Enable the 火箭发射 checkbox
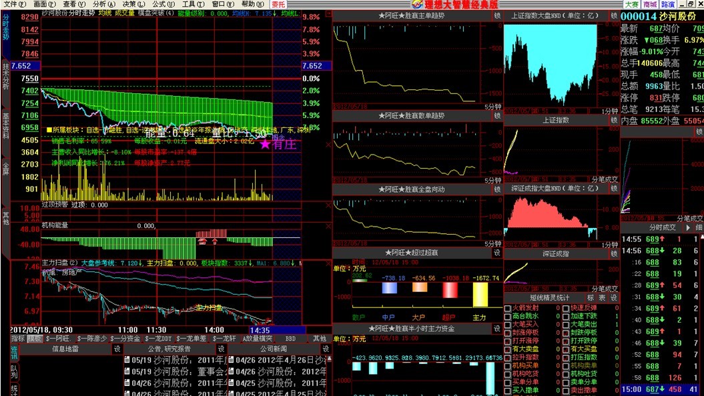This screenshot has width=704, height=396. (x=508, y=309)
